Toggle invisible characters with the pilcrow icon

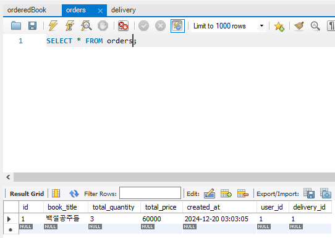331,26
